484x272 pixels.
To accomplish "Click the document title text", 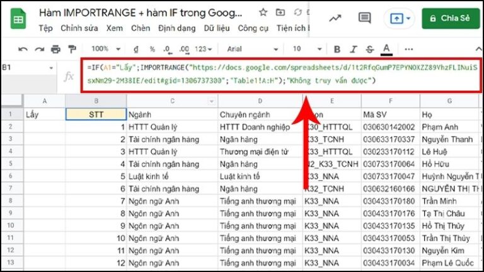I will (x=141, y=13).
